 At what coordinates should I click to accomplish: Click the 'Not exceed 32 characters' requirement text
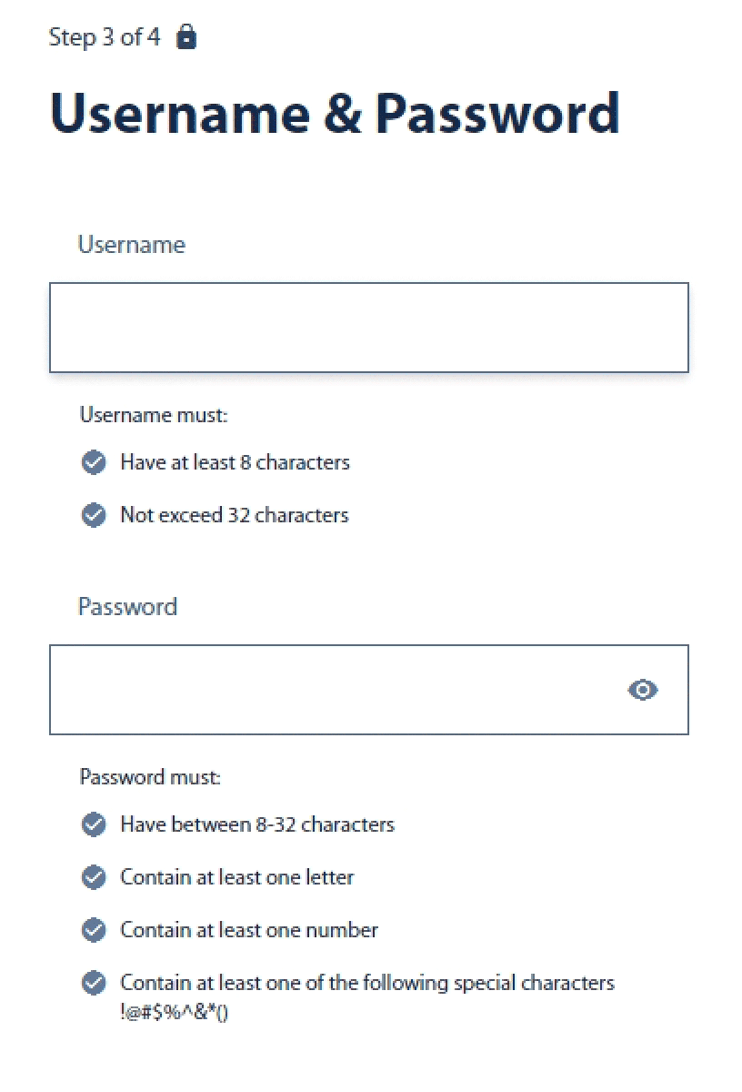click(234, 515)
